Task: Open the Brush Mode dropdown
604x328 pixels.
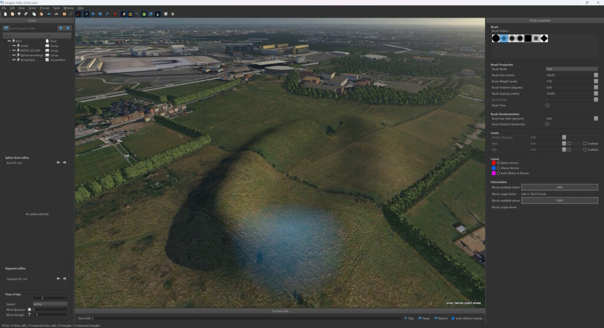Action: (x=572, y=69)
